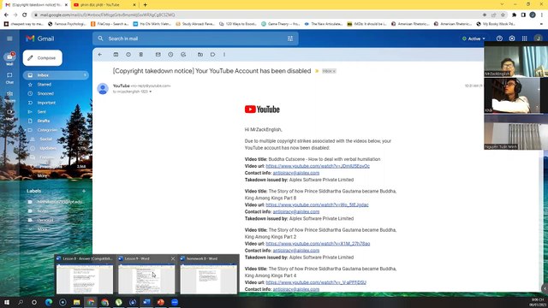
Task: Open the Inbox folder
Action: (x=56, y=75)
